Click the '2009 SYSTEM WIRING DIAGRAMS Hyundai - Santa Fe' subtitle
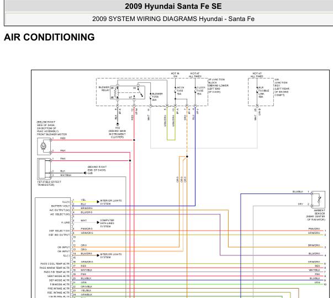The width and height of the screenshot is (333, 298). 173,19
